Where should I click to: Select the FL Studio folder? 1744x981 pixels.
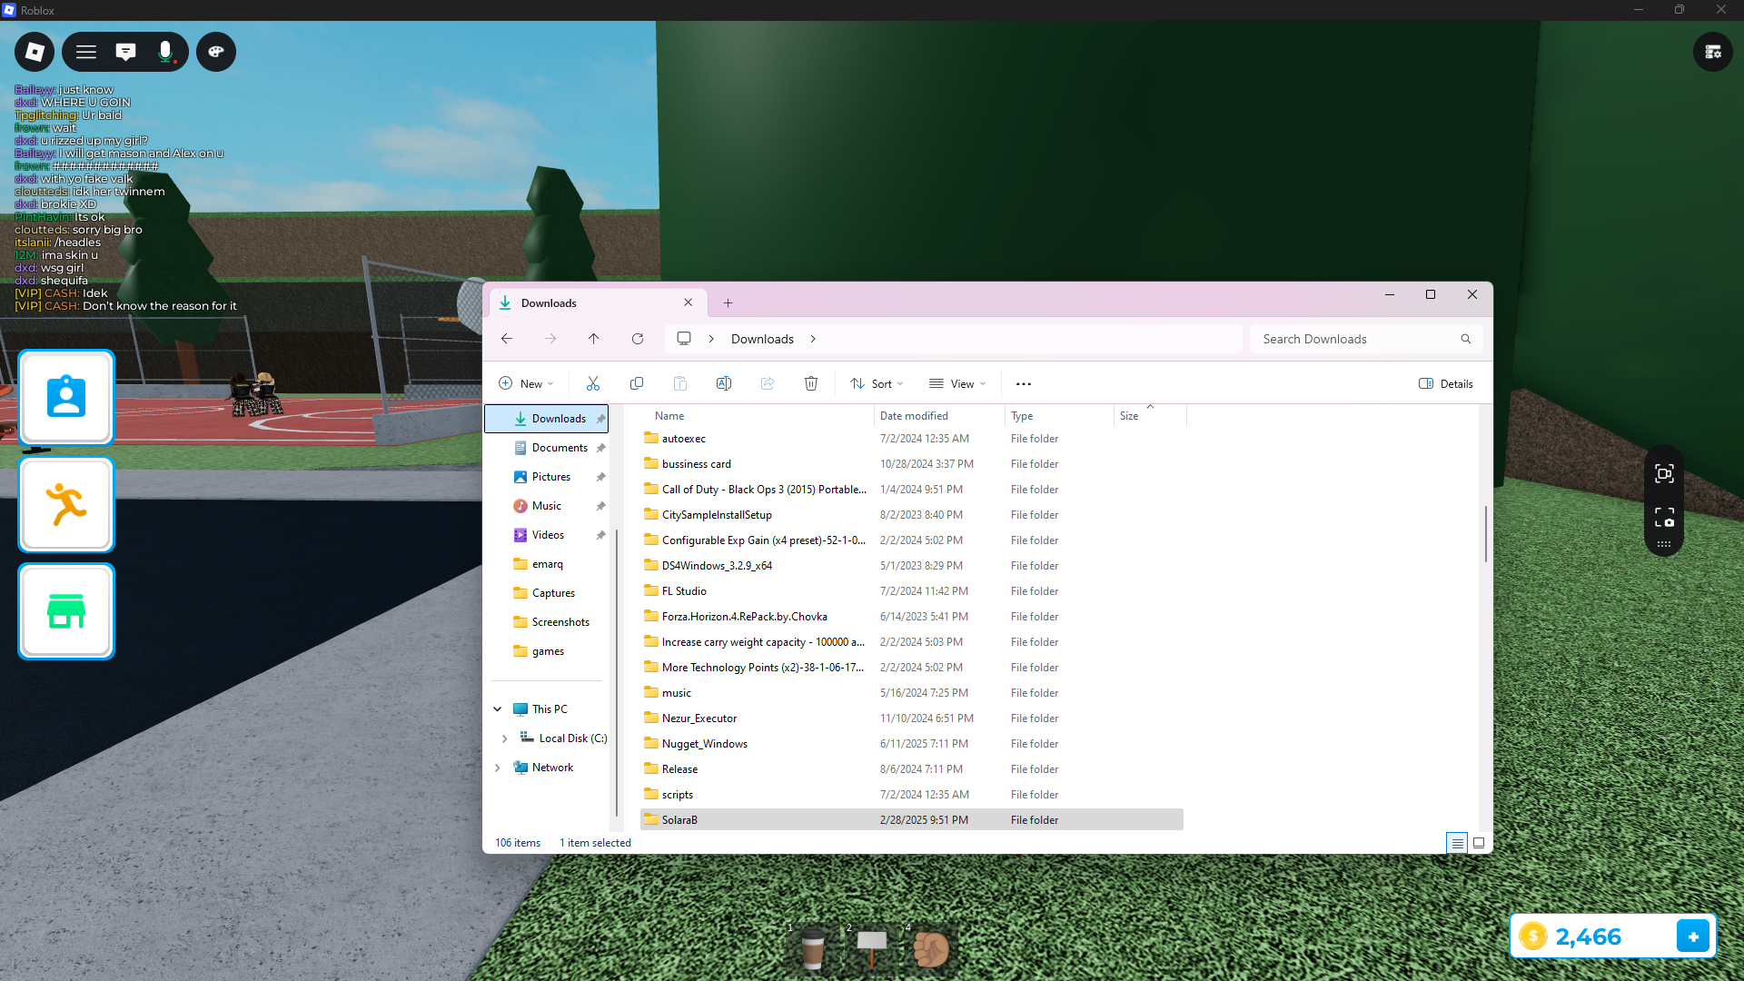[912, 591]
